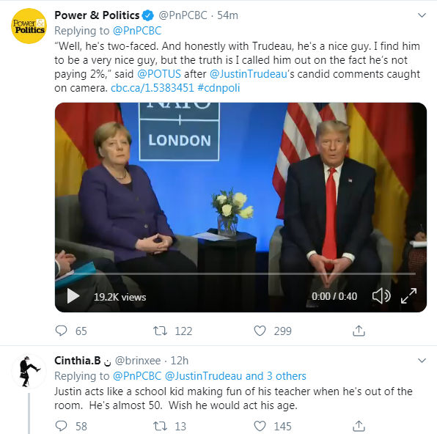
Task: Retweet the Power & Politics tweet
Action: coord(161,331)
